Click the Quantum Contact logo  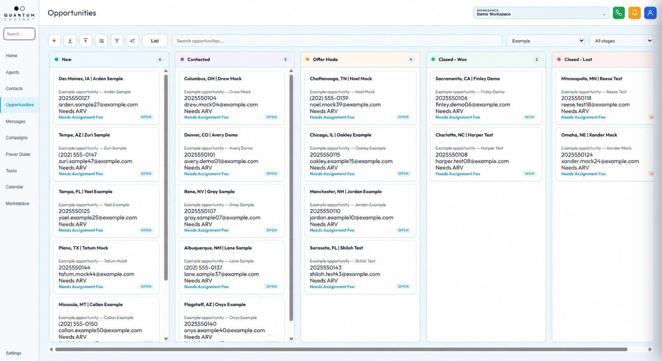coord(19,13)
